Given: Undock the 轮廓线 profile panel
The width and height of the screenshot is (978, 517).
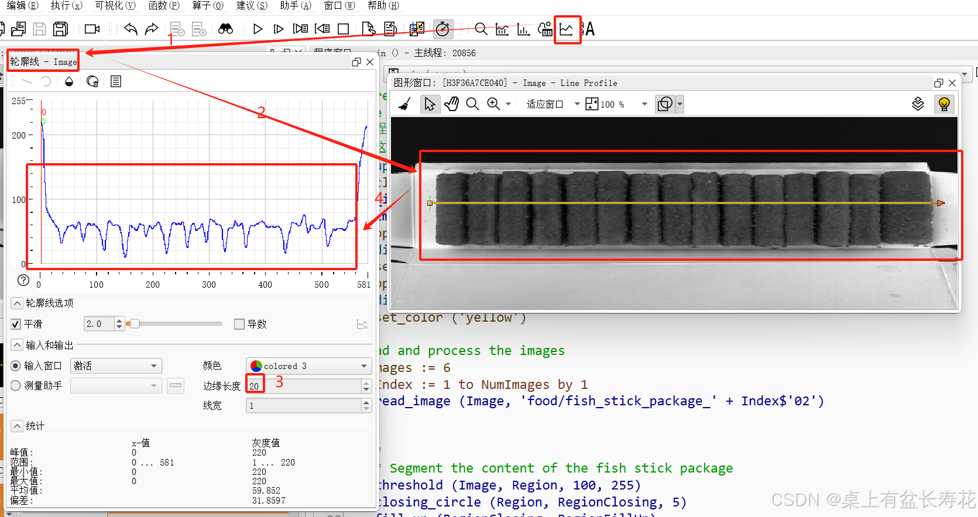Looking at the screenshot, I should point(356,62).
